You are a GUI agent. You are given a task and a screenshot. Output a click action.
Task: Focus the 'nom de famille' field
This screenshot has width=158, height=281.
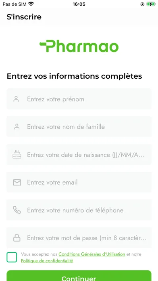coord(79,127)
